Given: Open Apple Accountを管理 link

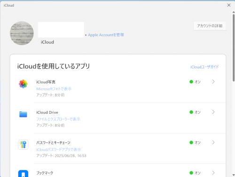Looking at the screenshot, I should (x=106, y=35).
